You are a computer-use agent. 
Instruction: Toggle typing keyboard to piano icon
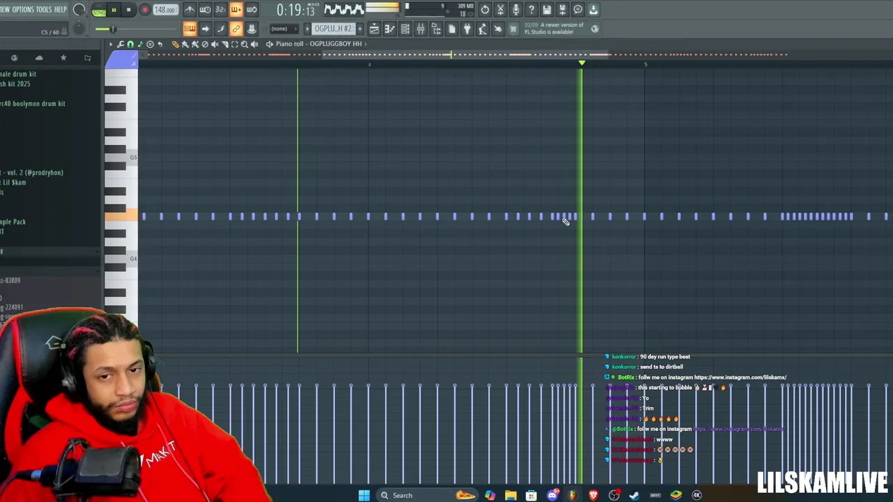(190, 29)
